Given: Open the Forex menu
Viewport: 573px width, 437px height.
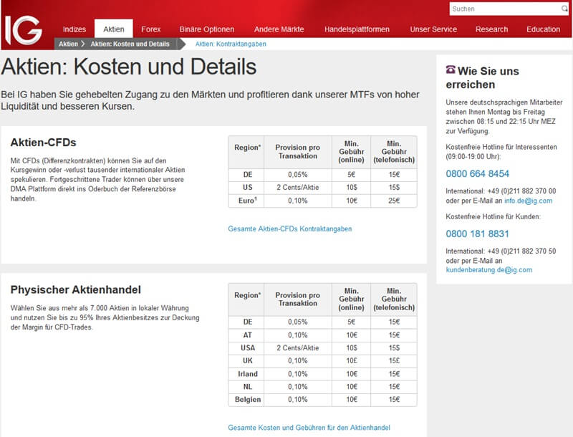Looking at the screenshot, I should pos(151,29).
